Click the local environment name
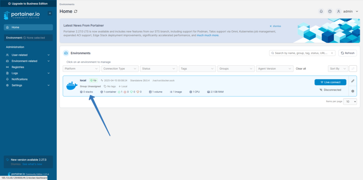Screen dimensions: 363x180 83,80
